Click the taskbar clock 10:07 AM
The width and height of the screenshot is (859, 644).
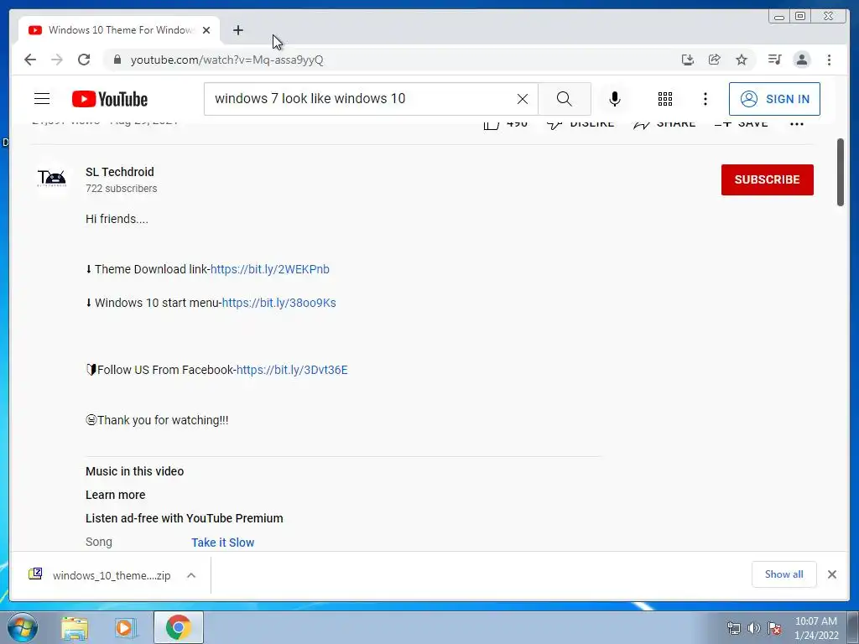coord(816,628)
